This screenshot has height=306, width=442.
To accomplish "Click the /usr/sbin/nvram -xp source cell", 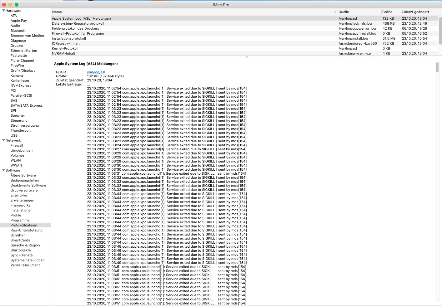I will [355, 53].
